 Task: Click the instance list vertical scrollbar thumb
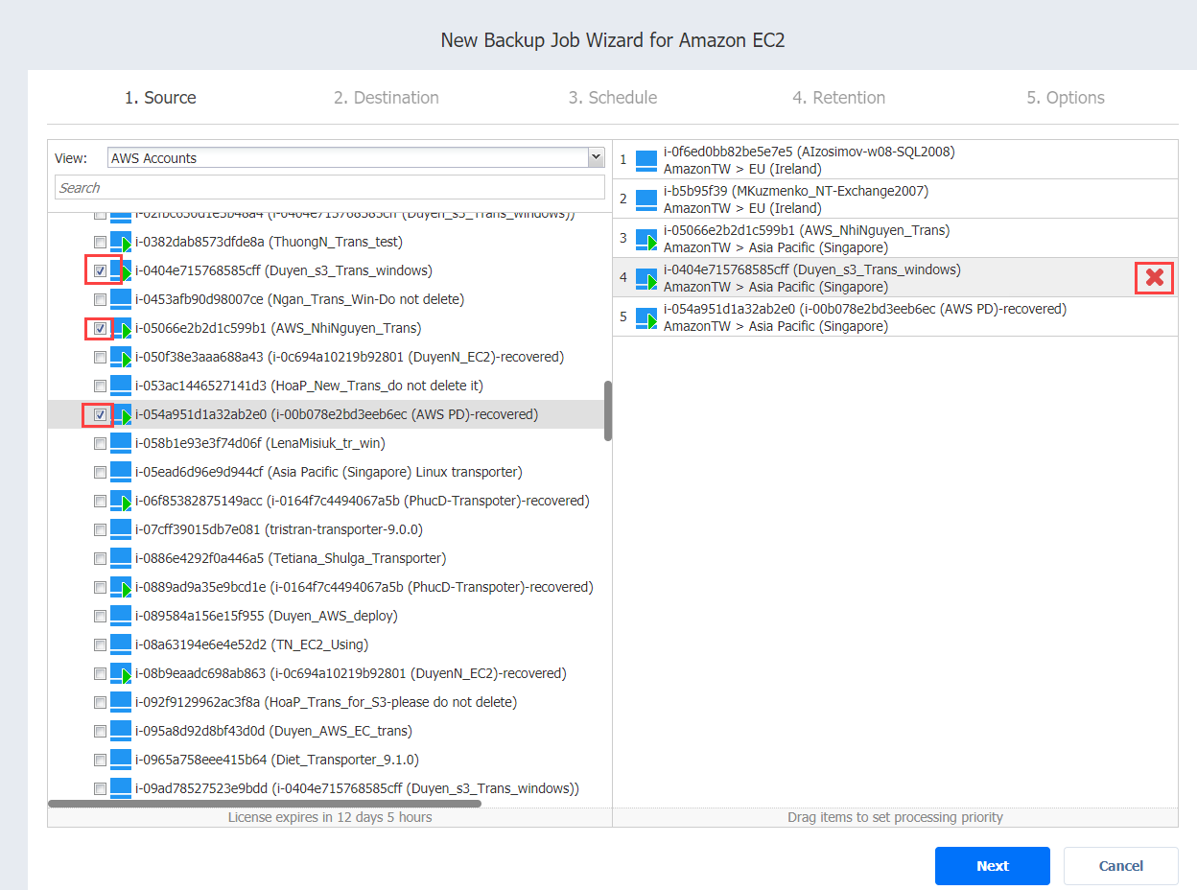click(x=607, y=410)
